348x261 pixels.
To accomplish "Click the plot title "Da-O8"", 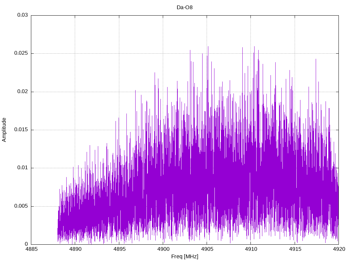I will (185, 7).
